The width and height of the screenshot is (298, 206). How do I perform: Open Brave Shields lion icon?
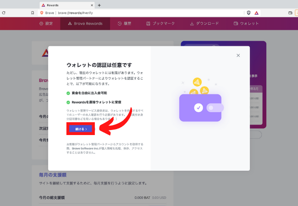248,13
